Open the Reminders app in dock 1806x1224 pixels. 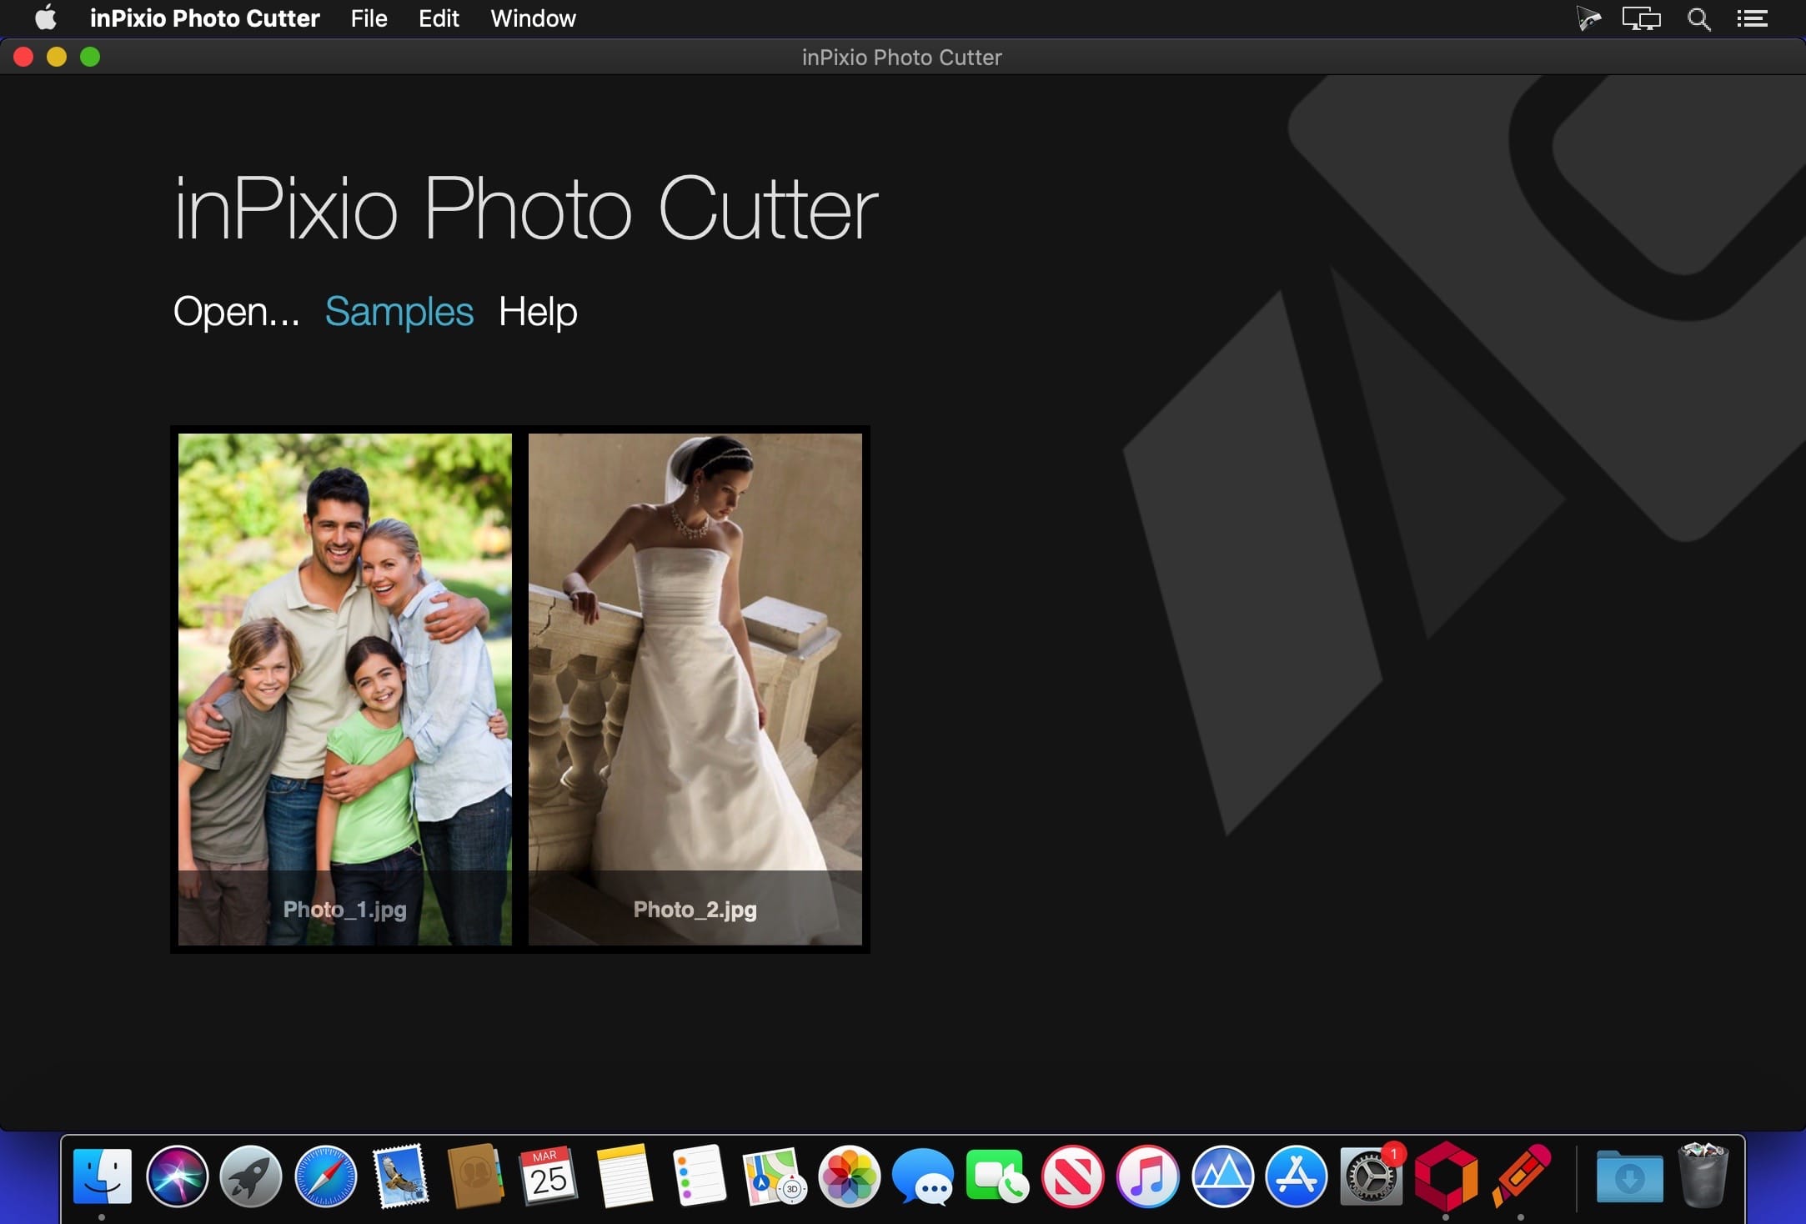[699, 1176]
